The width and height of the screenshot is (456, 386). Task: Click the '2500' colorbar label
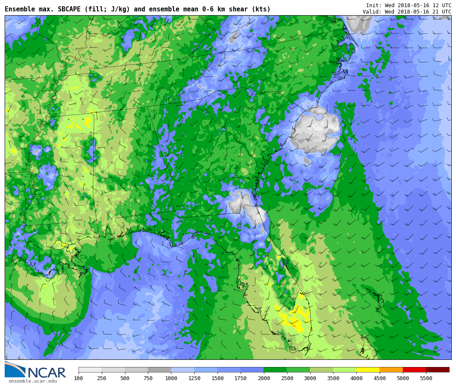[x=287, y=378]
